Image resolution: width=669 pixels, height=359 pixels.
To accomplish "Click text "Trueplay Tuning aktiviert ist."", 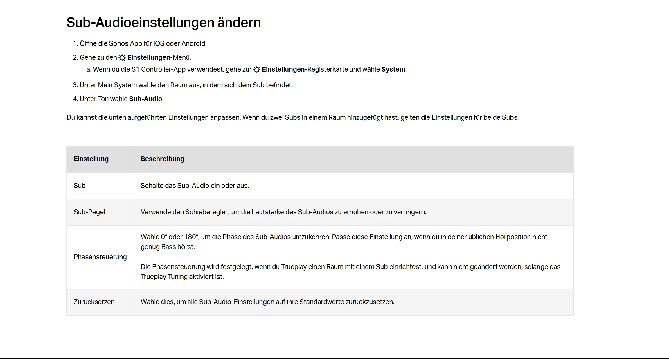I will [182, 277].
